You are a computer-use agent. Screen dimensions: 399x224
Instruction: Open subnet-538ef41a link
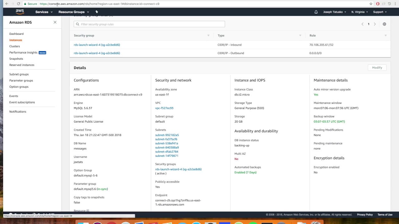pyautogui.click(x=167, y=143)
